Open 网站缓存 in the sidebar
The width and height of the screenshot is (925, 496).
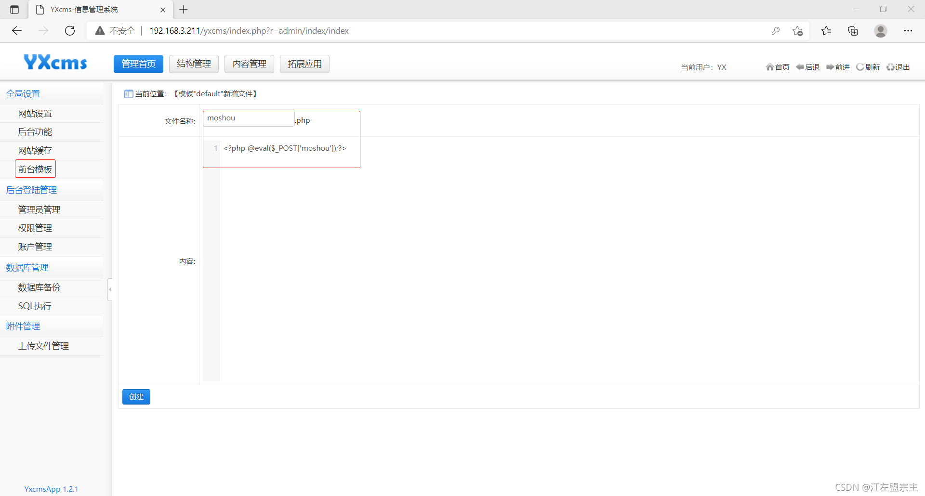click(x=35, y=151)
